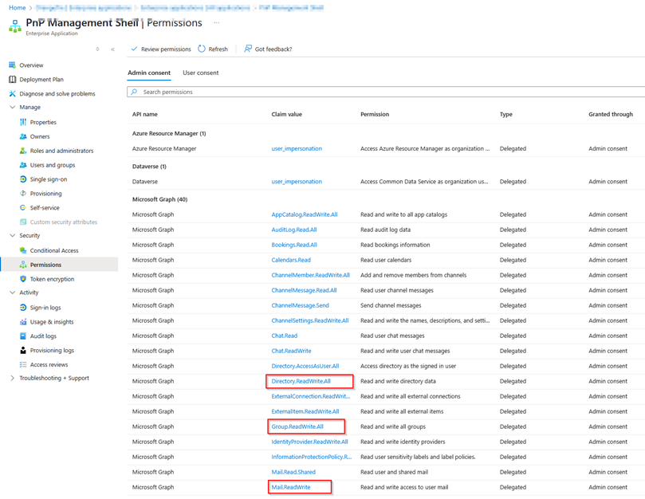
Task: Switch to the User consent tab
Action: click(x=201, y=73)
